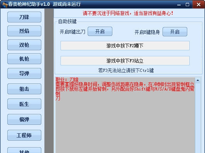Screen dimensions: 205x153
Task: Select the 烈焰 class button
Action: [24, 31]
